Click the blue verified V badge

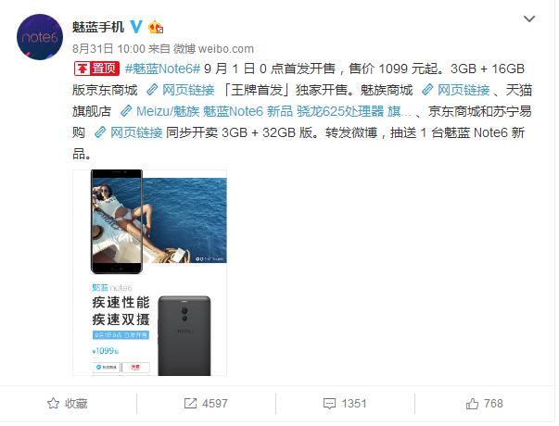[136, 27]
